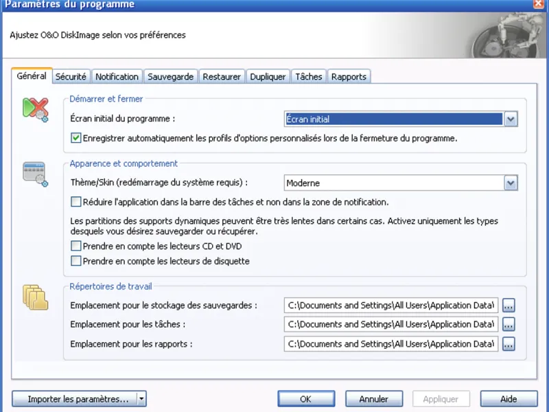Click the Thème/Skin label text
This screenshot has height=412, width=549.
[159, 183]
